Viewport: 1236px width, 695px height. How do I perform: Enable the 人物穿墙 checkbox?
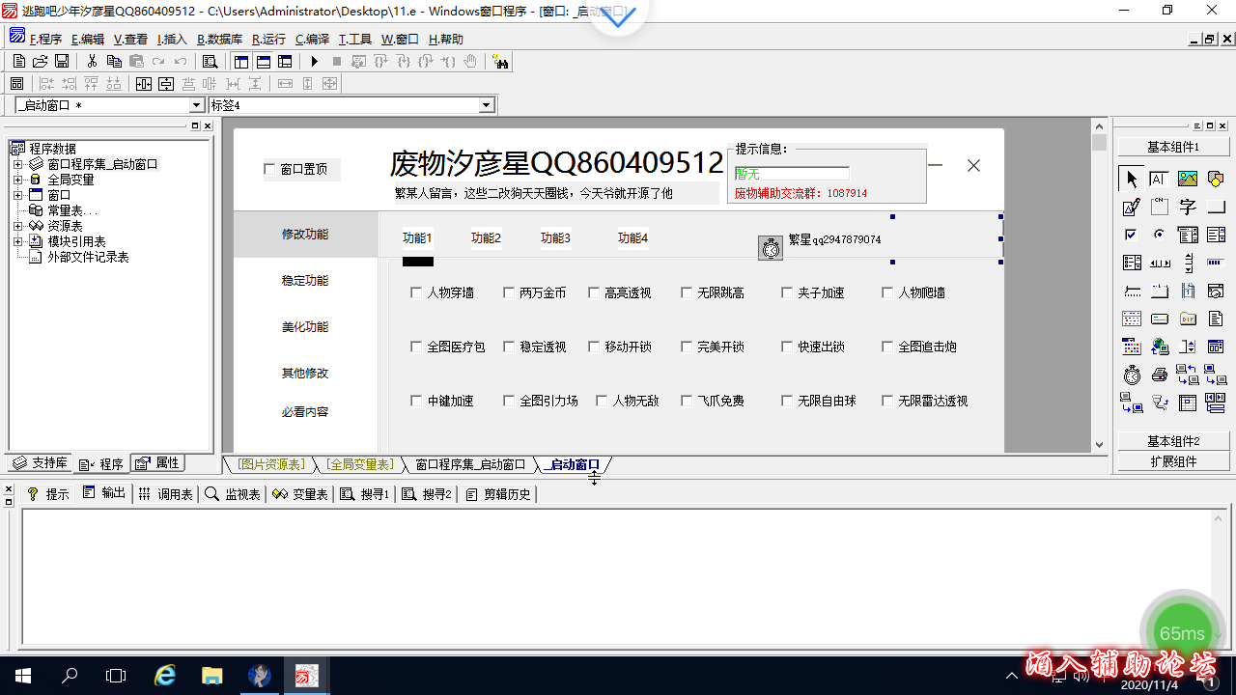416,292
